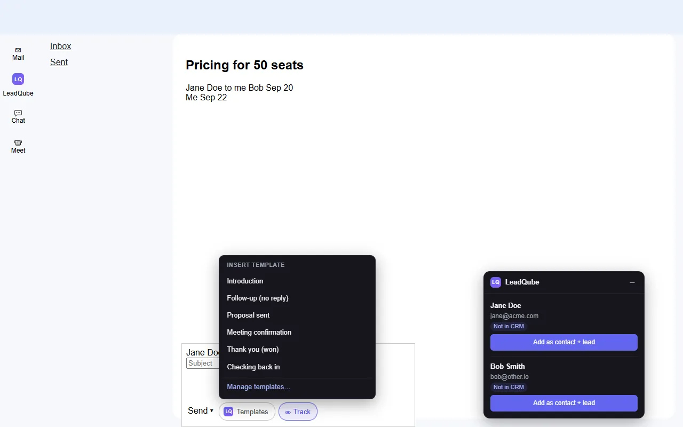683x427 pixels.
Task: Click the bob@other.io email address
Action: point(510,377)
